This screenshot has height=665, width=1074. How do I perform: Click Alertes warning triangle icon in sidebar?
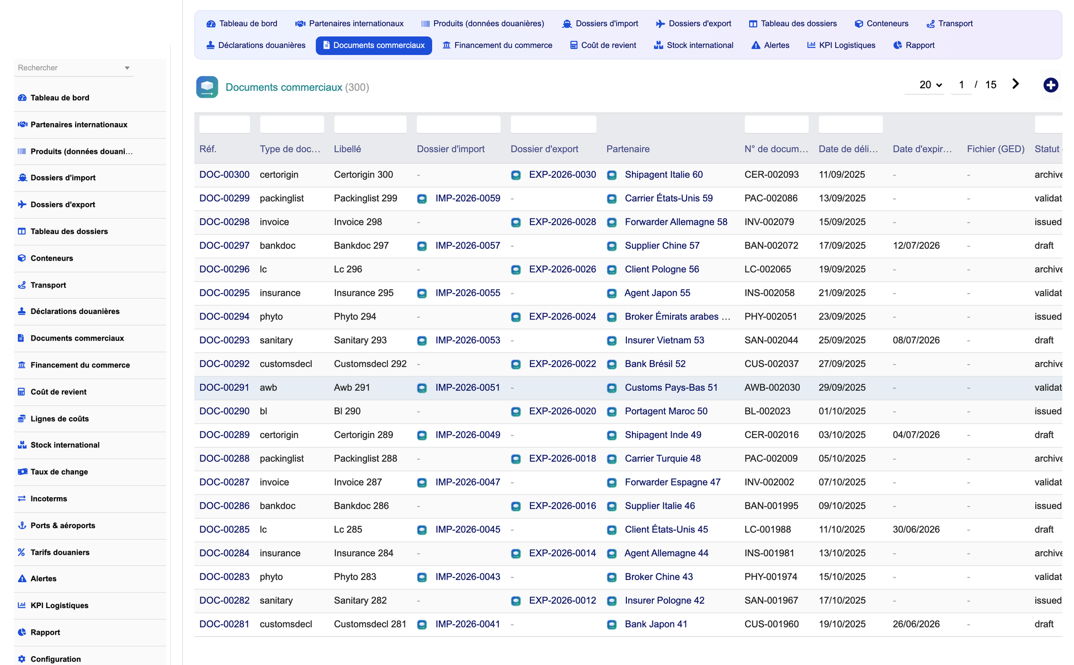click(22, 578)
